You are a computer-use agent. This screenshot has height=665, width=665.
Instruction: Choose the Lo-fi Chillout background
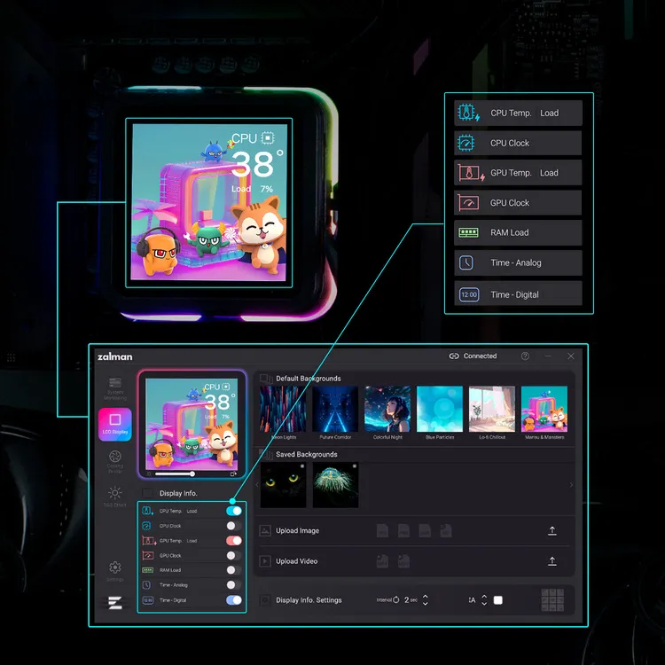tap(492, 410)
